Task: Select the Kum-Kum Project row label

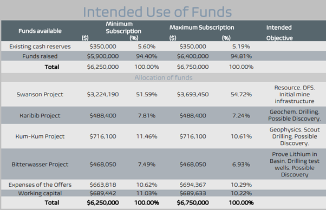Action: pyautogui.click(x=40, y=136)
